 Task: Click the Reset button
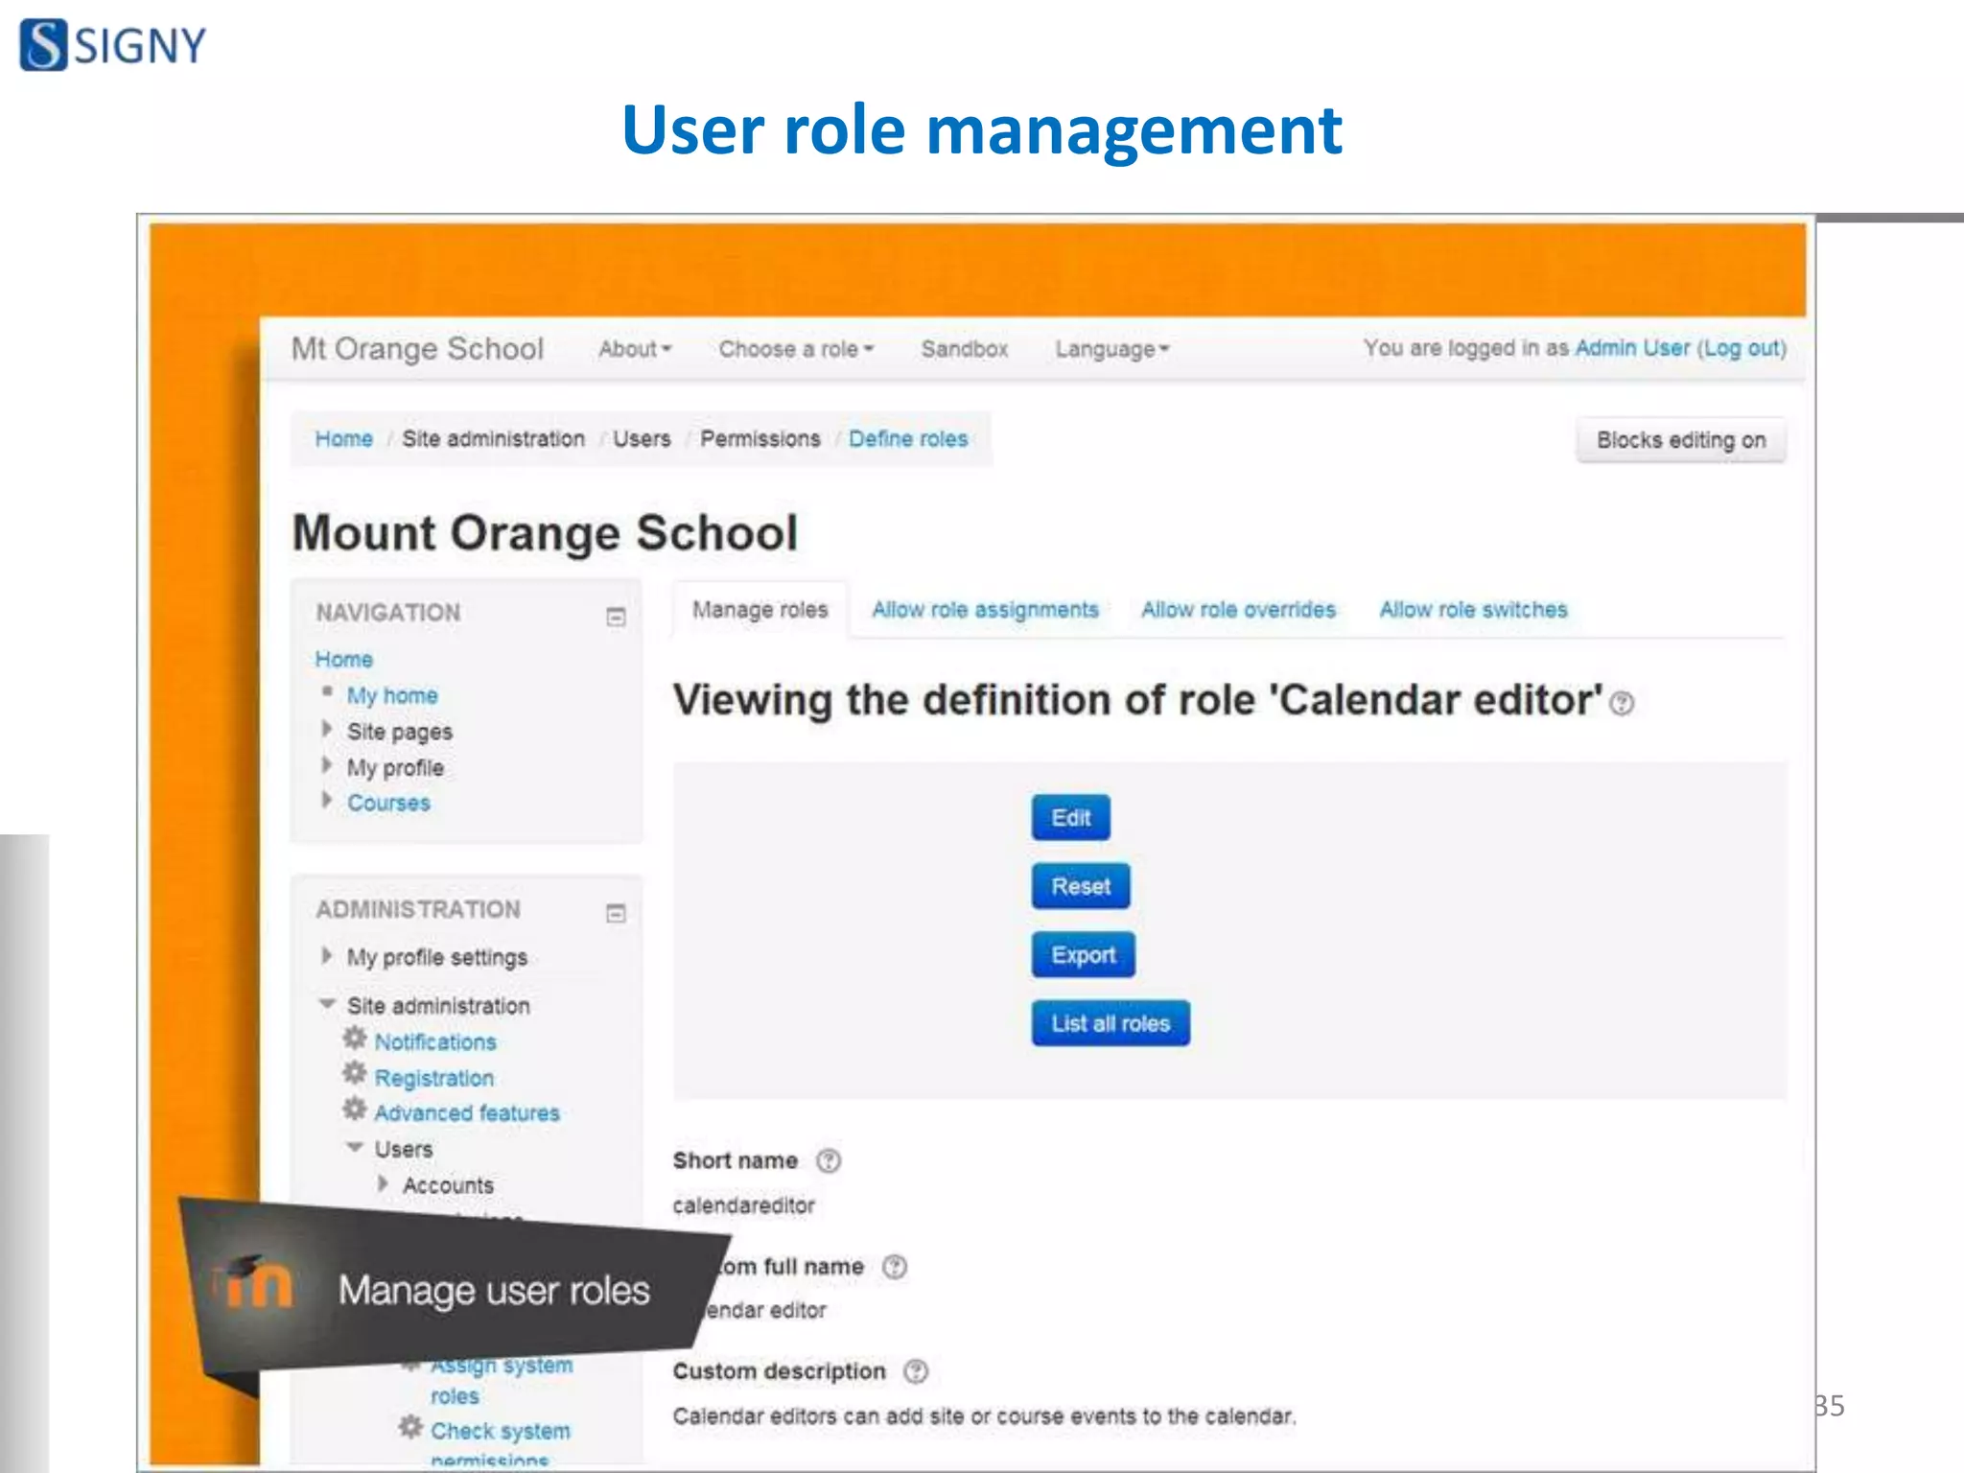pyautogui.click(x=1081, y=886)
